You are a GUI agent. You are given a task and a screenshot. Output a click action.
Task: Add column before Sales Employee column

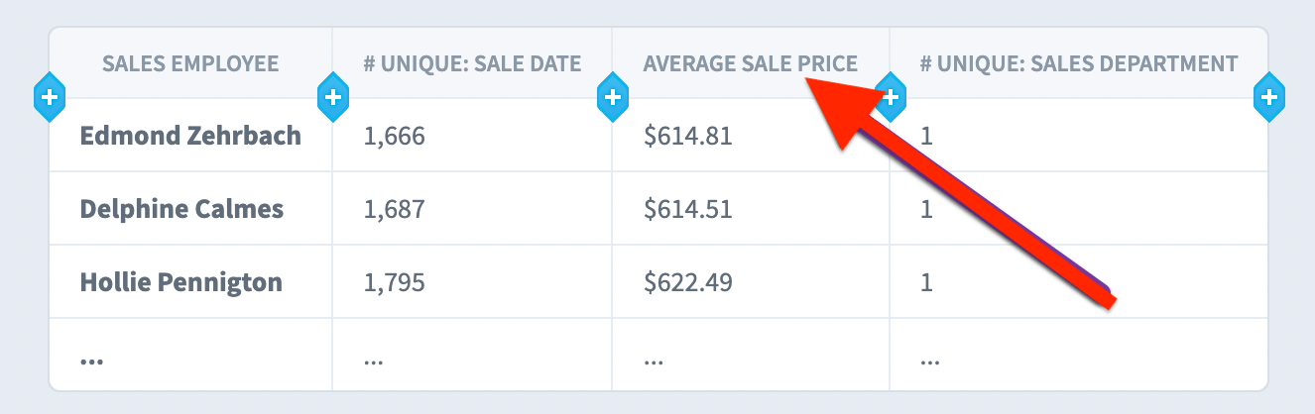(50, 97)
